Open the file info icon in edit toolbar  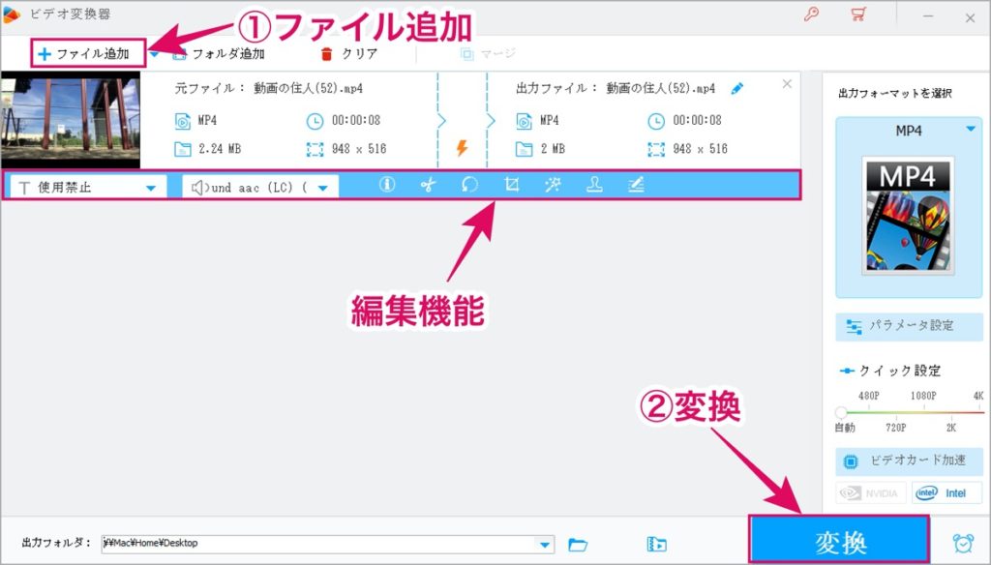387,185
